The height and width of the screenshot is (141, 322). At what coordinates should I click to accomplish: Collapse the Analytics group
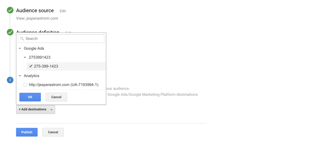[20, 76]
